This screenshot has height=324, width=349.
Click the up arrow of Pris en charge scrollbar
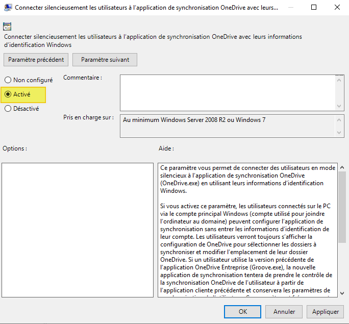[339, 120]
